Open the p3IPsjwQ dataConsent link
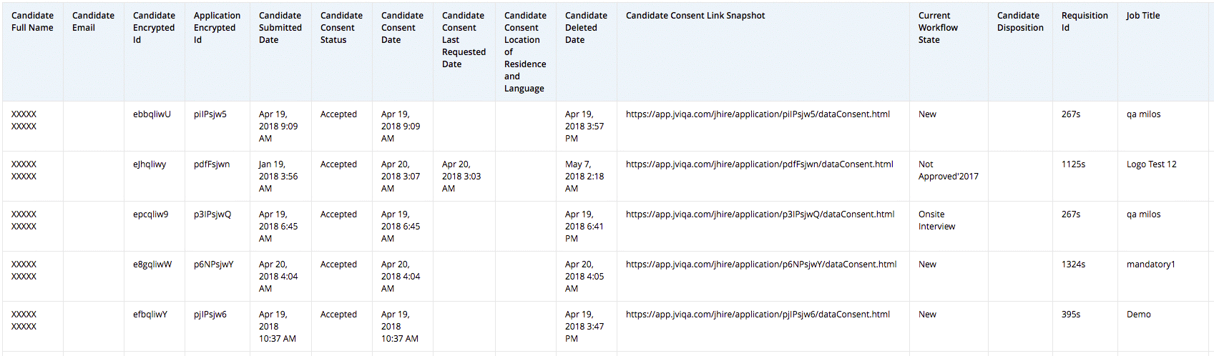Image resolution: width=1214 pixels, height=356 pixels. click(760, 214)
